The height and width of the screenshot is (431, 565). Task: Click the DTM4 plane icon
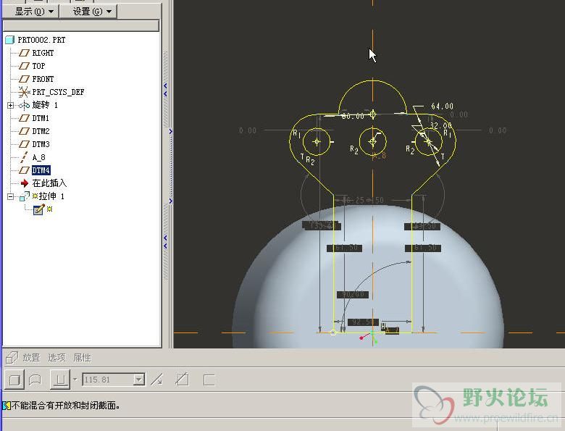[x=24, y=170]
